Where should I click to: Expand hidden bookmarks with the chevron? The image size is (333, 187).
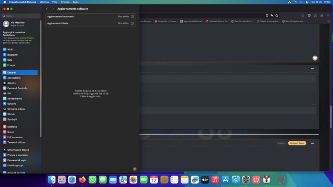[328, 21]
